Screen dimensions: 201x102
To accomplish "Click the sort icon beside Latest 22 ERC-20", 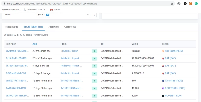I will click(5, 35).
